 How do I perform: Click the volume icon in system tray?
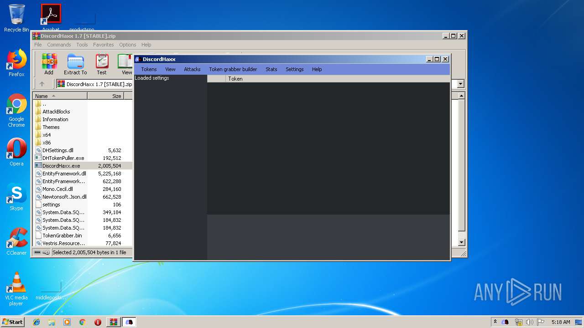click(529, 322)
